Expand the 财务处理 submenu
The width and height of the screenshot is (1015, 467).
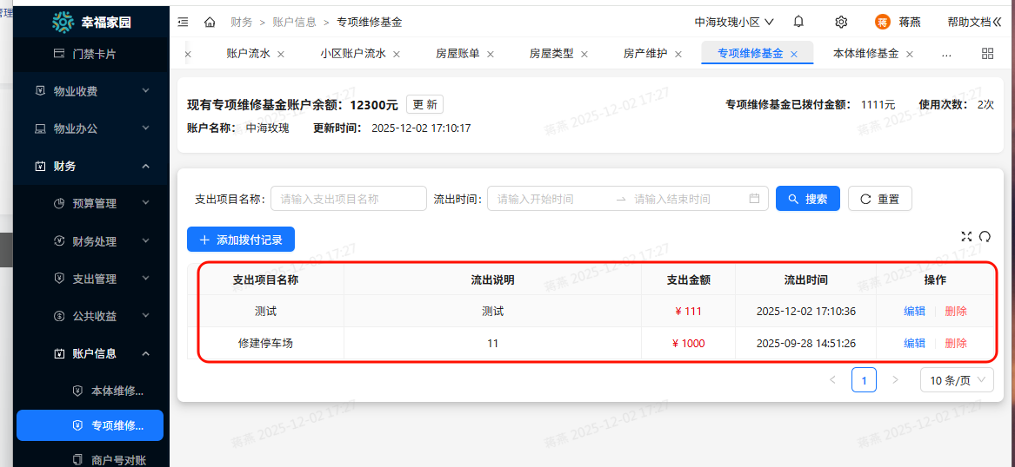coord(90,241)
